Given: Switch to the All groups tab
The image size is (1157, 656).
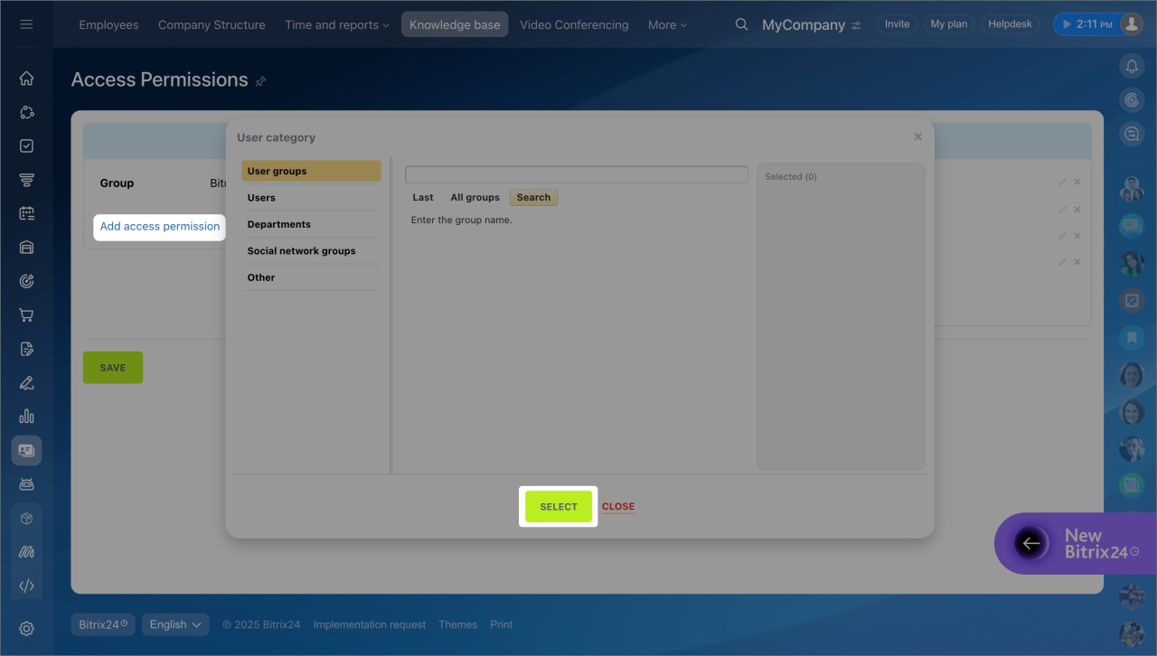Looking at the screenshot, I should (x=475, y=197).
